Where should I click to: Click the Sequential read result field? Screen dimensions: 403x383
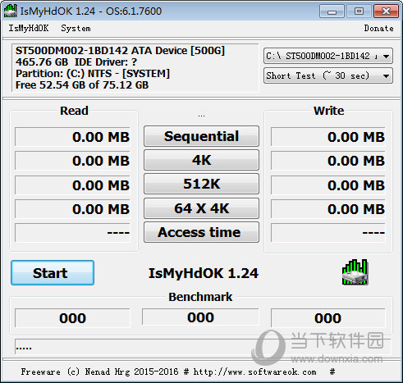coord(72,137)
